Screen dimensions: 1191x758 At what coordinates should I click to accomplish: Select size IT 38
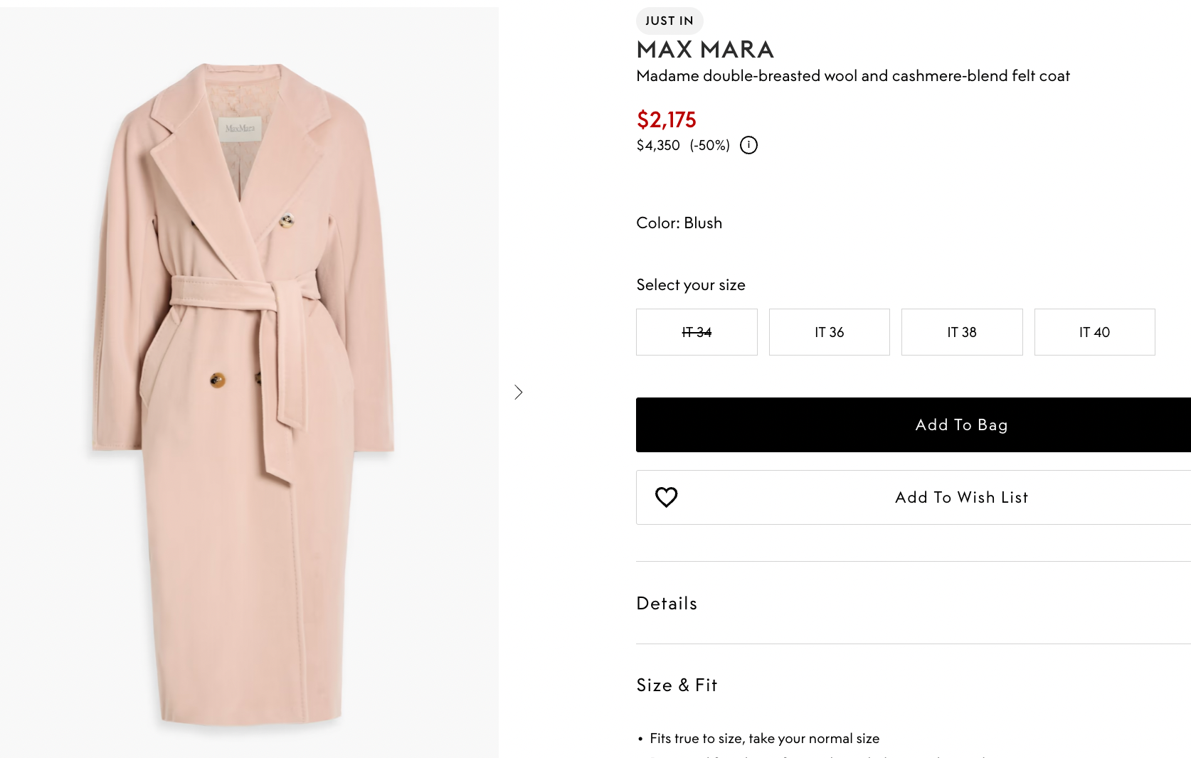click(x=961, y=332)
